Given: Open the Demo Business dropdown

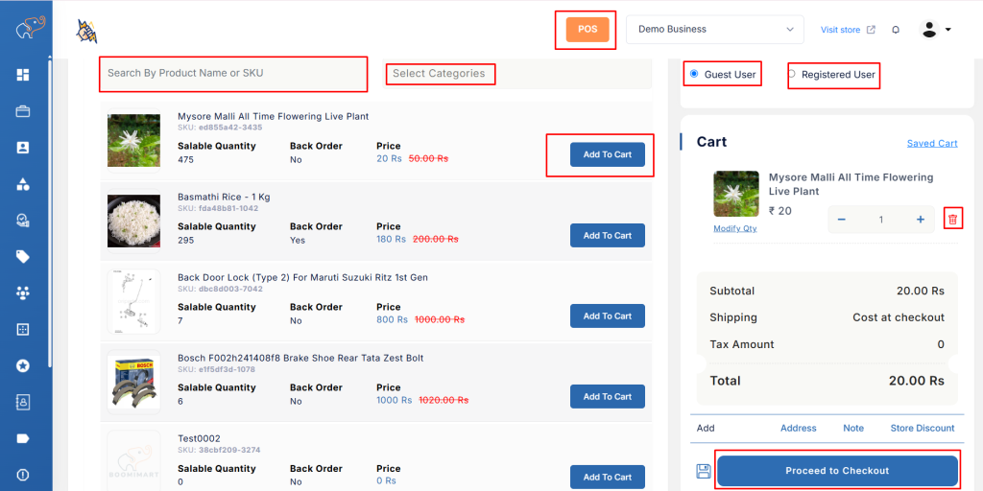Looking at the screenshot, I should 714,30.
